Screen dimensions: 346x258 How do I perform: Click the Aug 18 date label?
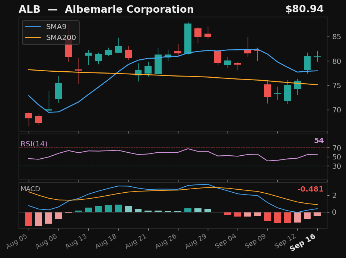[107, 241]
